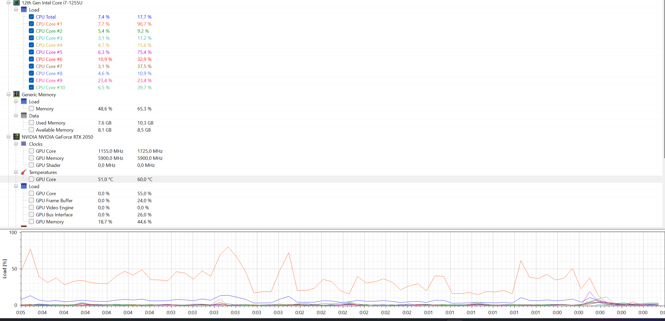This screenshot has width=665, height=321.
Task: Collapse the NVIDIA GeForce RTX 2050 node
Action: [9, 137]
